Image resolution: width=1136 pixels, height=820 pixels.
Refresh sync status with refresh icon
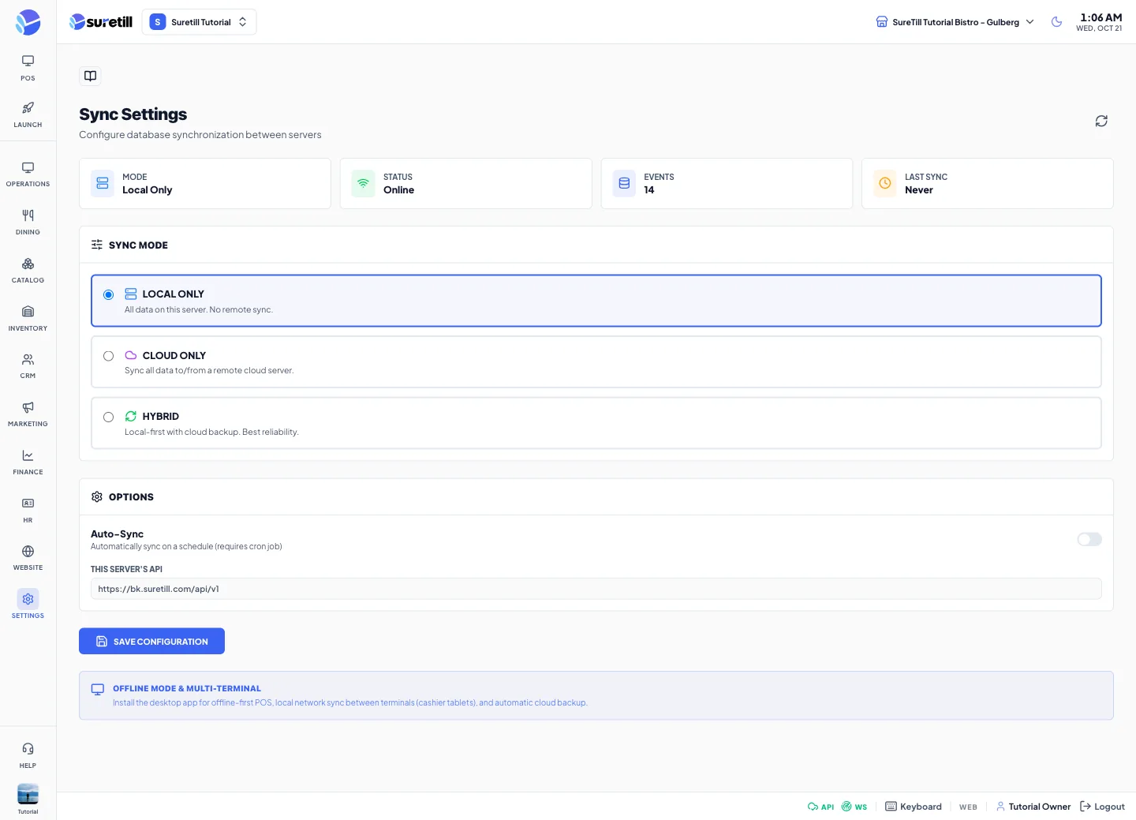[x=1101, y=121]
